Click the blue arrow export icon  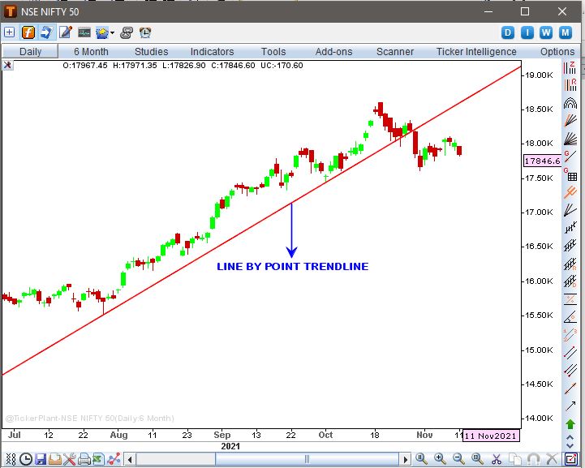(x=46, y=32)
